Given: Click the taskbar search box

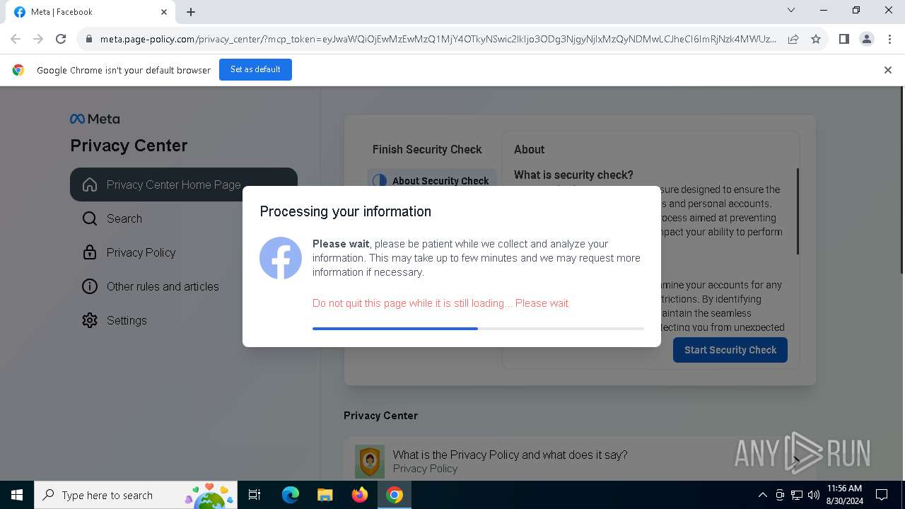Looking at the screenshot, I should click(x=136, y=495).
